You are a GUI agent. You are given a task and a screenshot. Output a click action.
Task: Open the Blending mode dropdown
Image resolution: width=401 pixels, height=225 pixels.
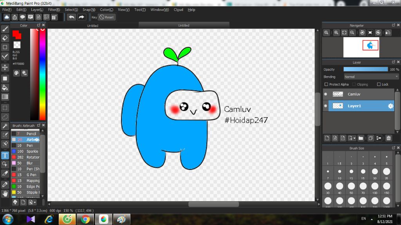coord(371,77)
